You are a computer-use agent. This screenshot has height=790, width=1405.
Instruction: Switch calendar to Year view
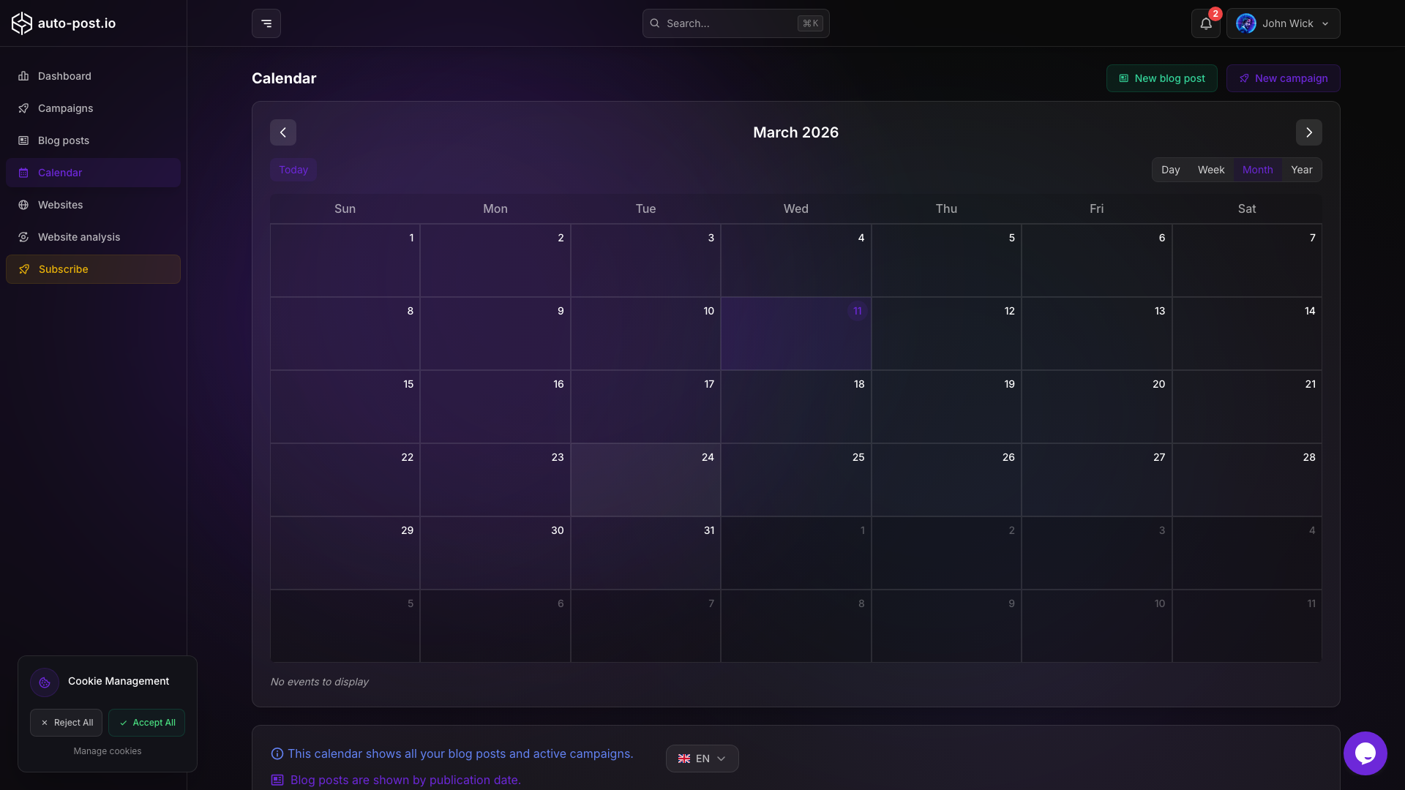(1303, 169)
